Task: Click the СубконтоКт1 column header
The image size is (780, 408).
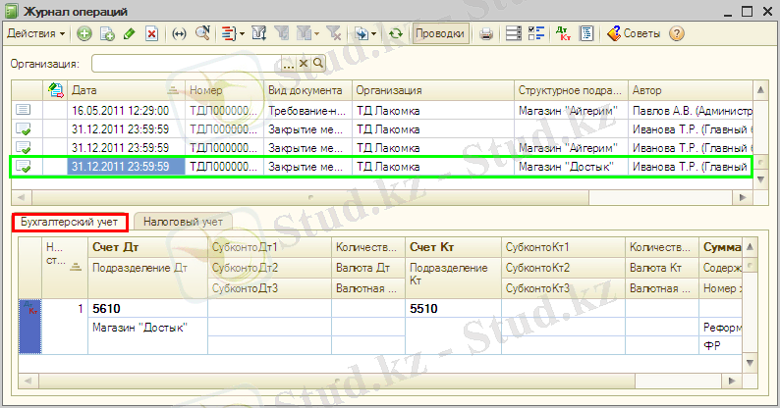Action: coord(563,247)
